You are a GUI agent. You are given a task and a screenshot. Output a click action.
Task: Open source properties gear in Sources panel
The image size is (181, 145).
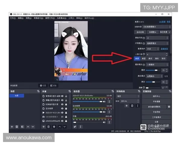pos(54,127)
